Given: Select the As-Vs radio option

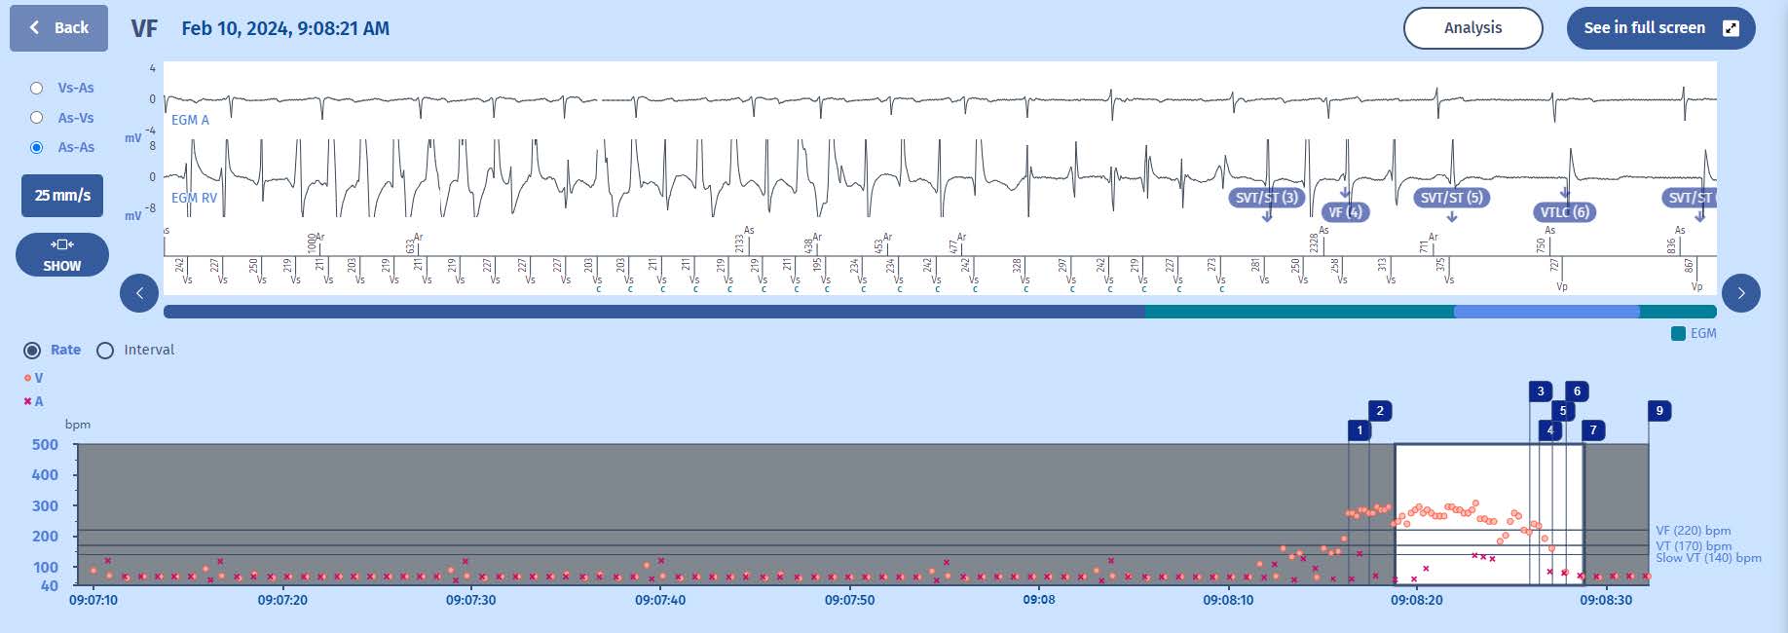Looking at the screenshot, I should pos(37,118).
